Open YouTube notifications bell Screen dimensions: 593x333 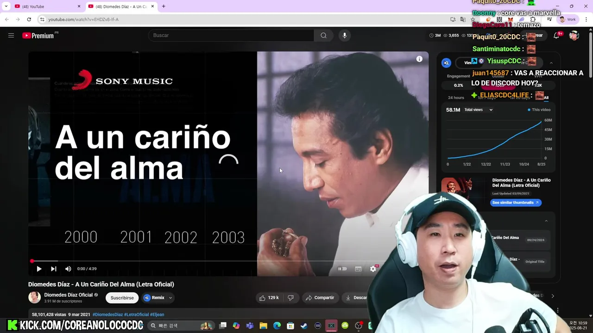click(557, 36)
